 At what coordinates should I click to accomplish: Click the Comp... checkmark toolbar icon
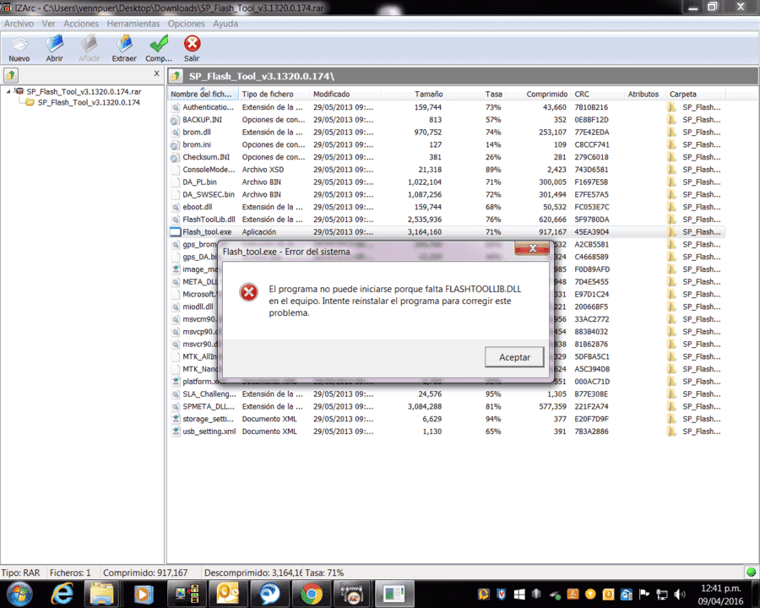point(159,48)
